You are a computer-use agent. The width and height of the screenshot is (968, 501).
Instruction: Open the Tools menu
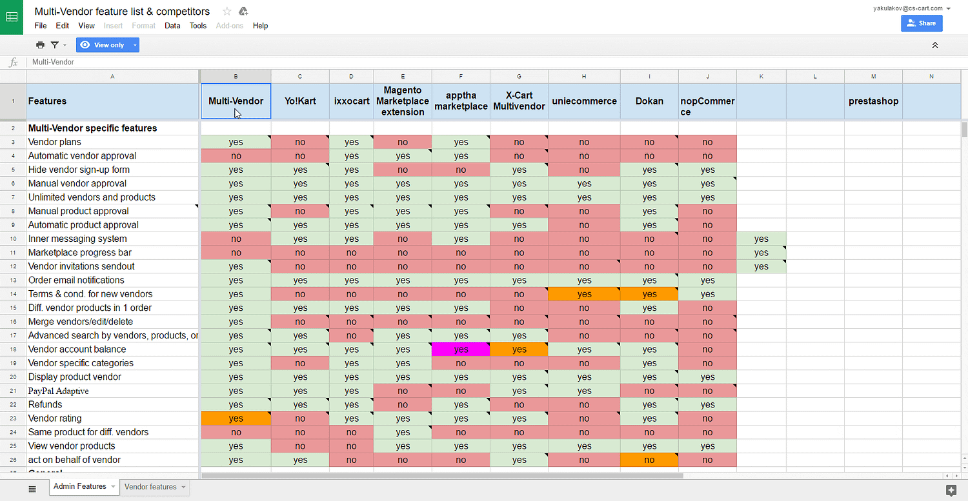[x=198, y=26]
